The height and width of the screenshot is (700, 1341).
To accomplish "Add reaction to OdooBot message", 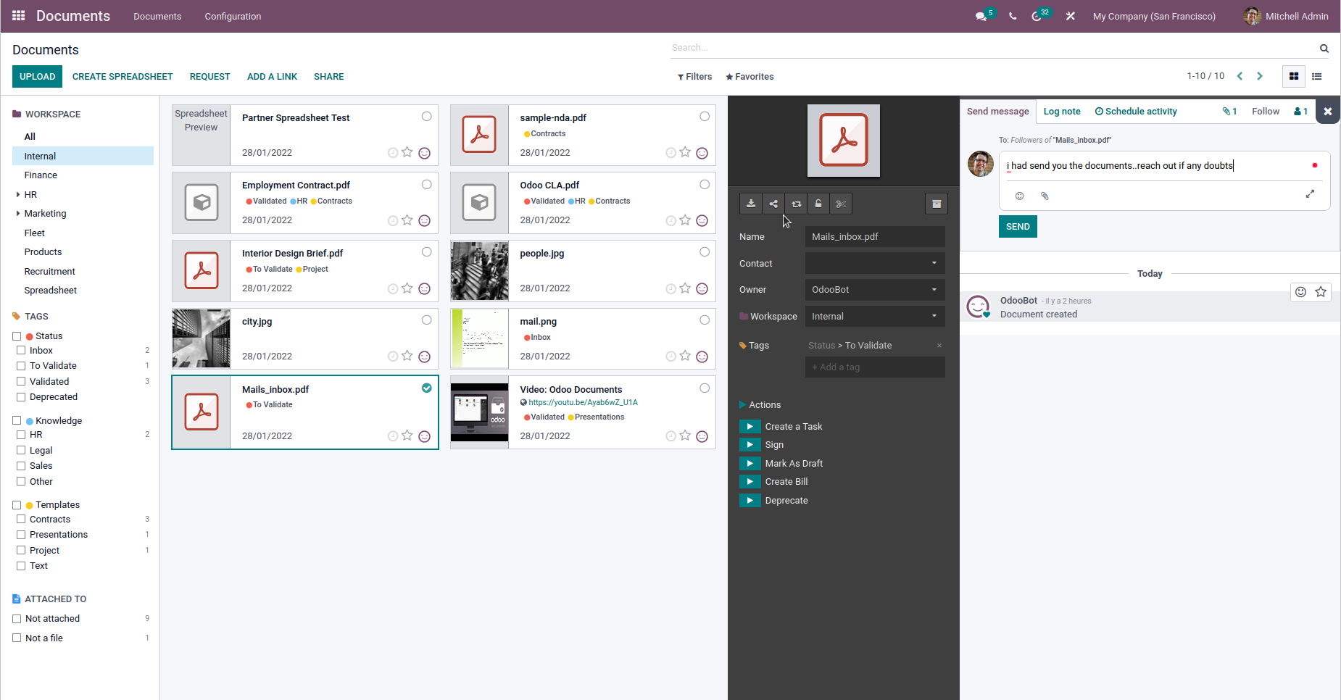I will click(1301, 292).
